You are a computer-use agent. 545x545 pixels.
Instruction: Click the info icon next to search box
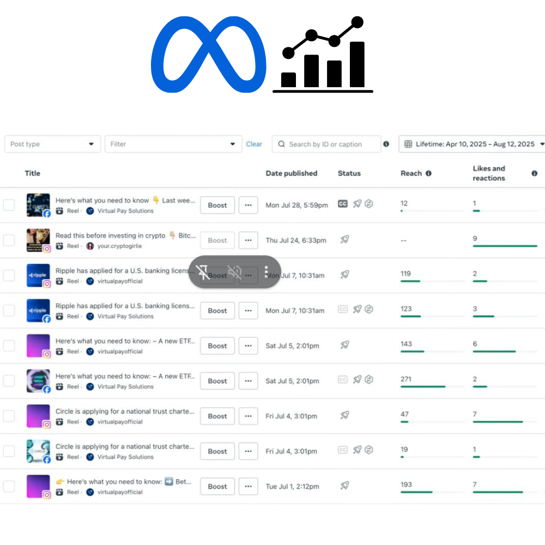(386, 144)
